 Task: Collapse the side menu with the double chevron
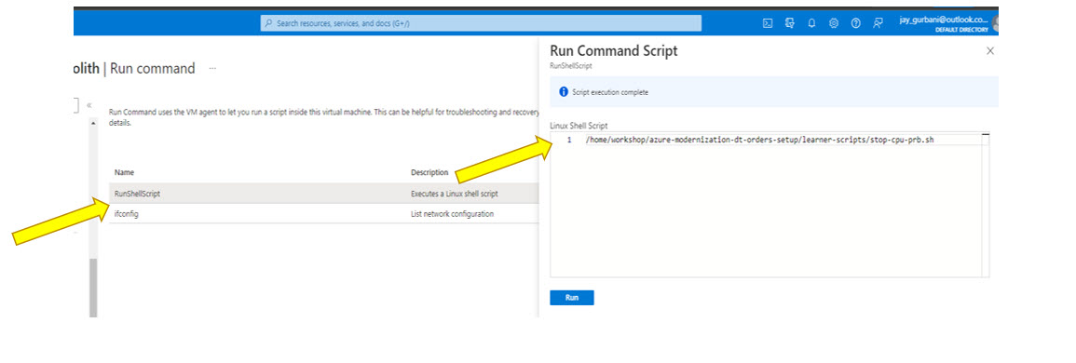89,106
